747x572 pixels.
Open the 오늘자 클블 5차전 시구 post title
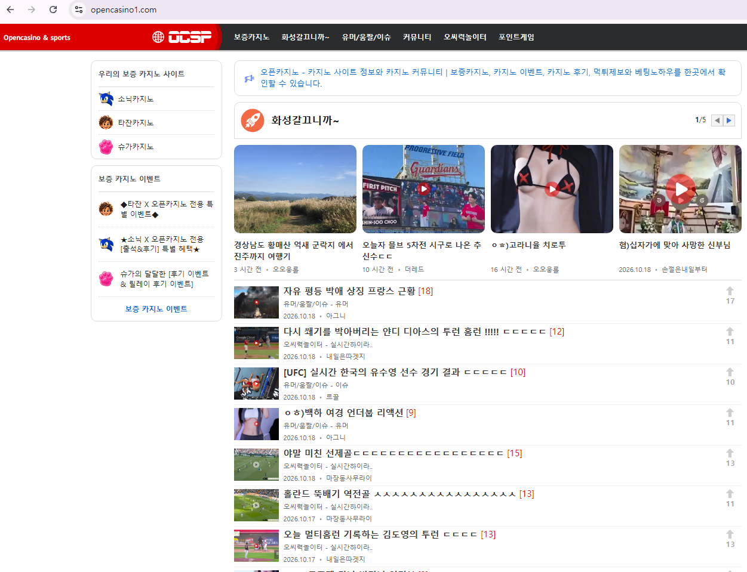(x=422, y=251)
